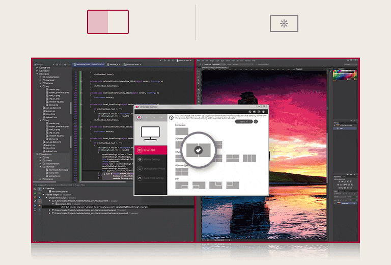Pick the first PIP layout option

[x=182, y=185]
